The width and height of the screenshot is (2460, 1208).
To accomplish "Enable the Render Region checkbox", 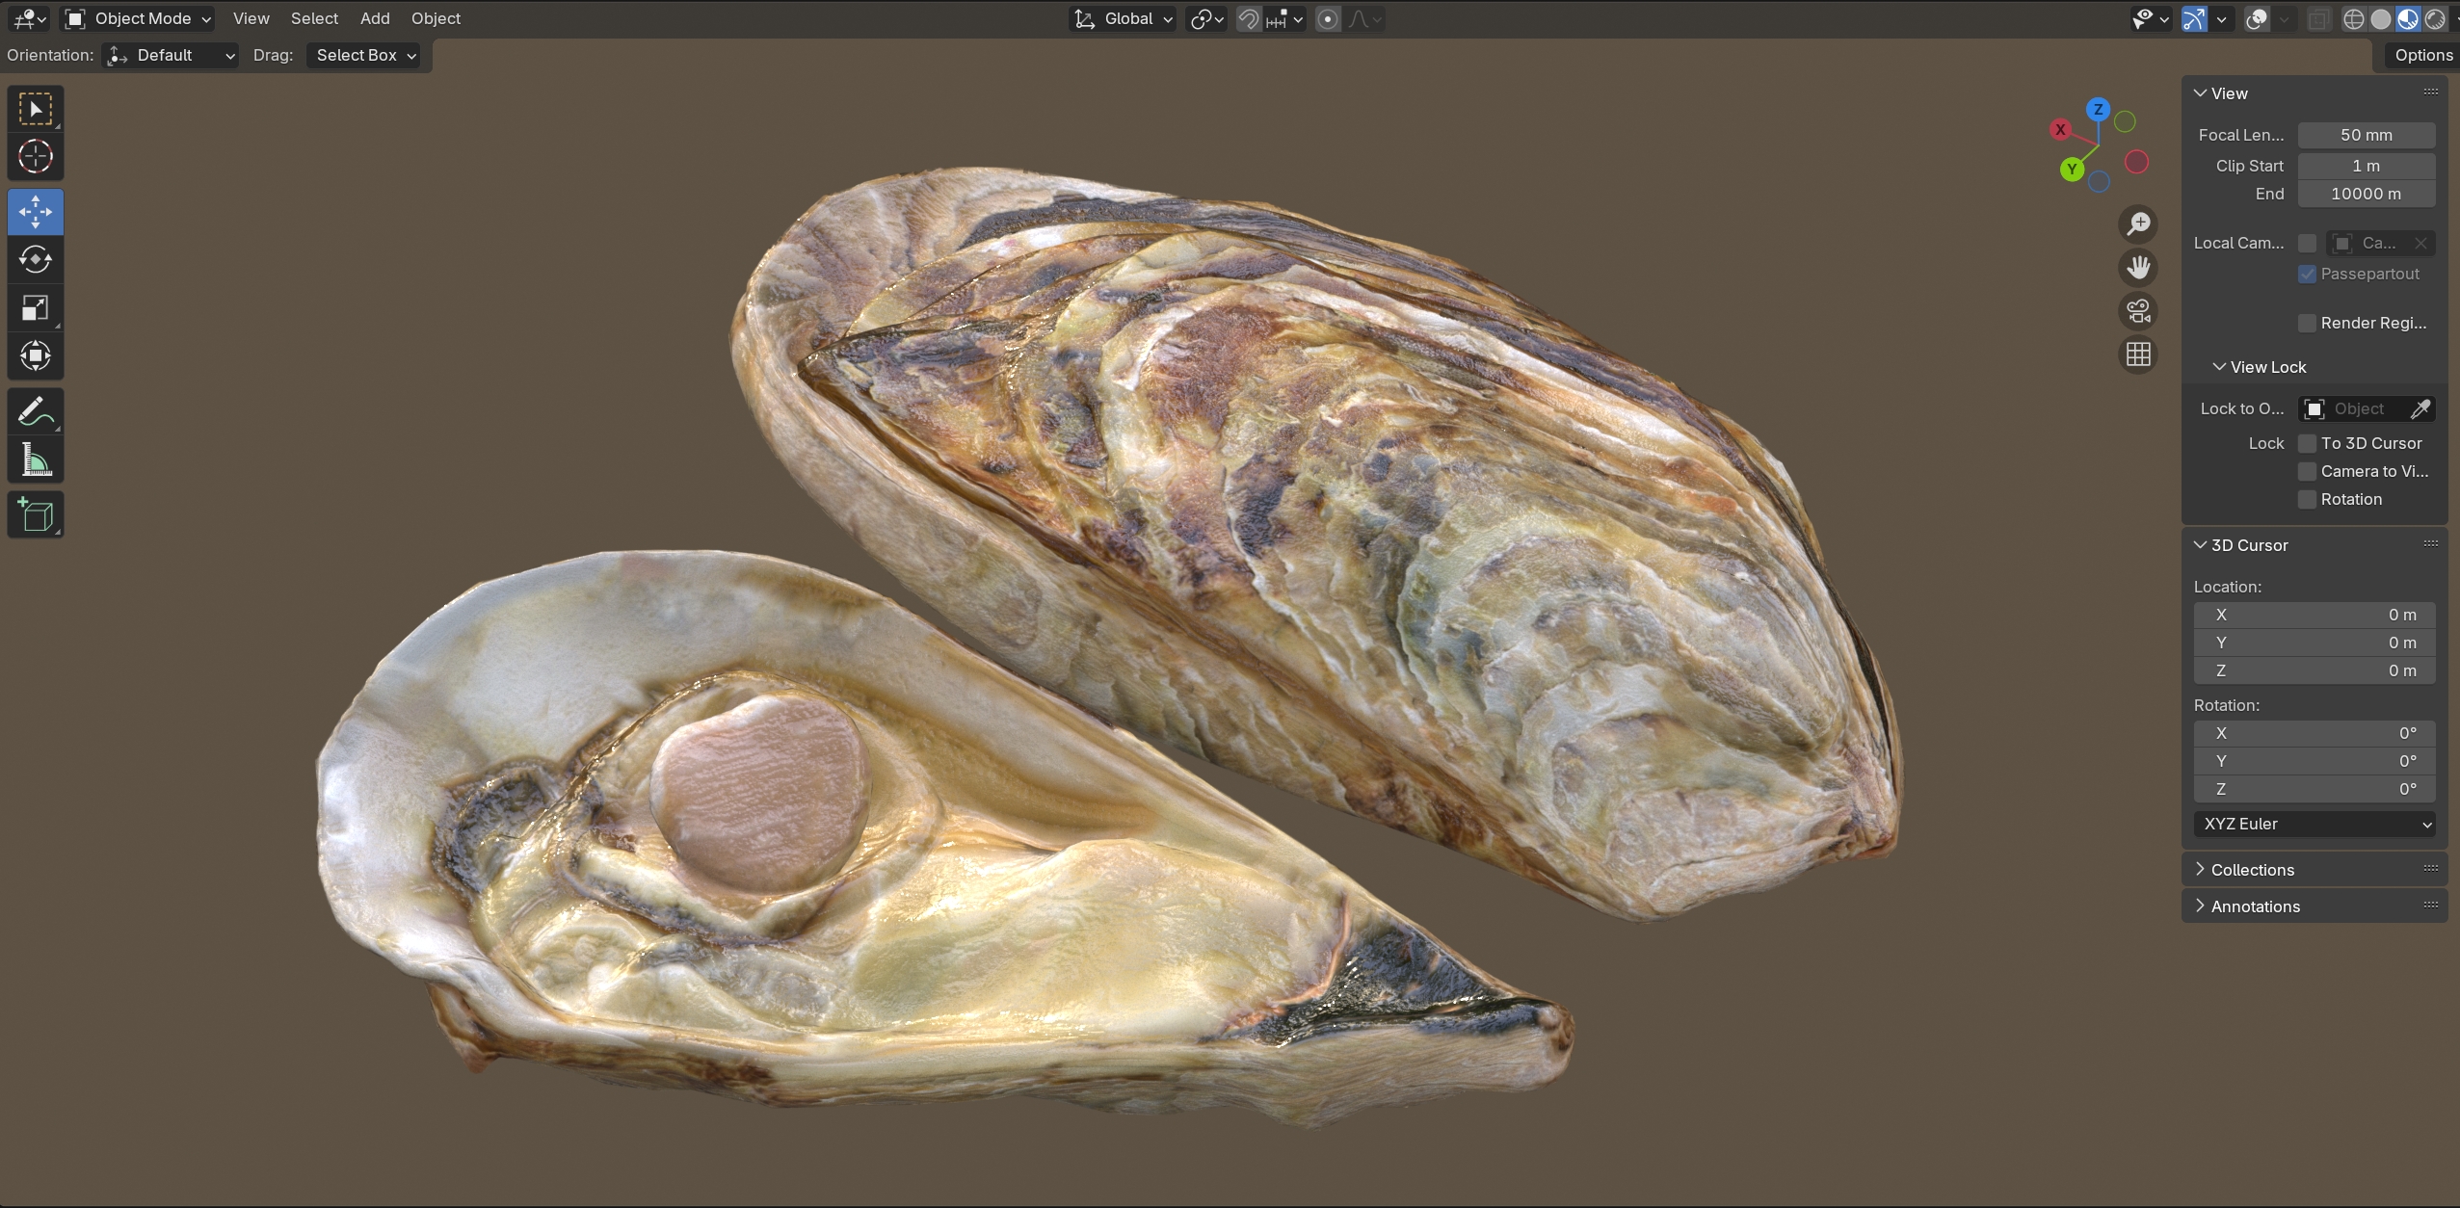I will [2307, 323].
